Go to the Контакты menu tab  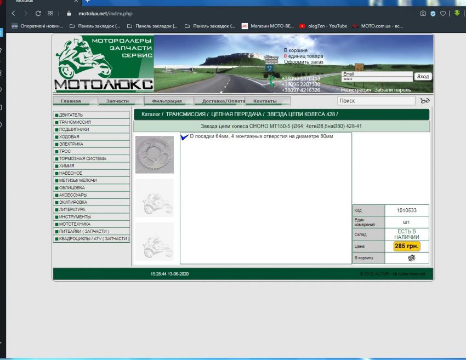(265, 101)
